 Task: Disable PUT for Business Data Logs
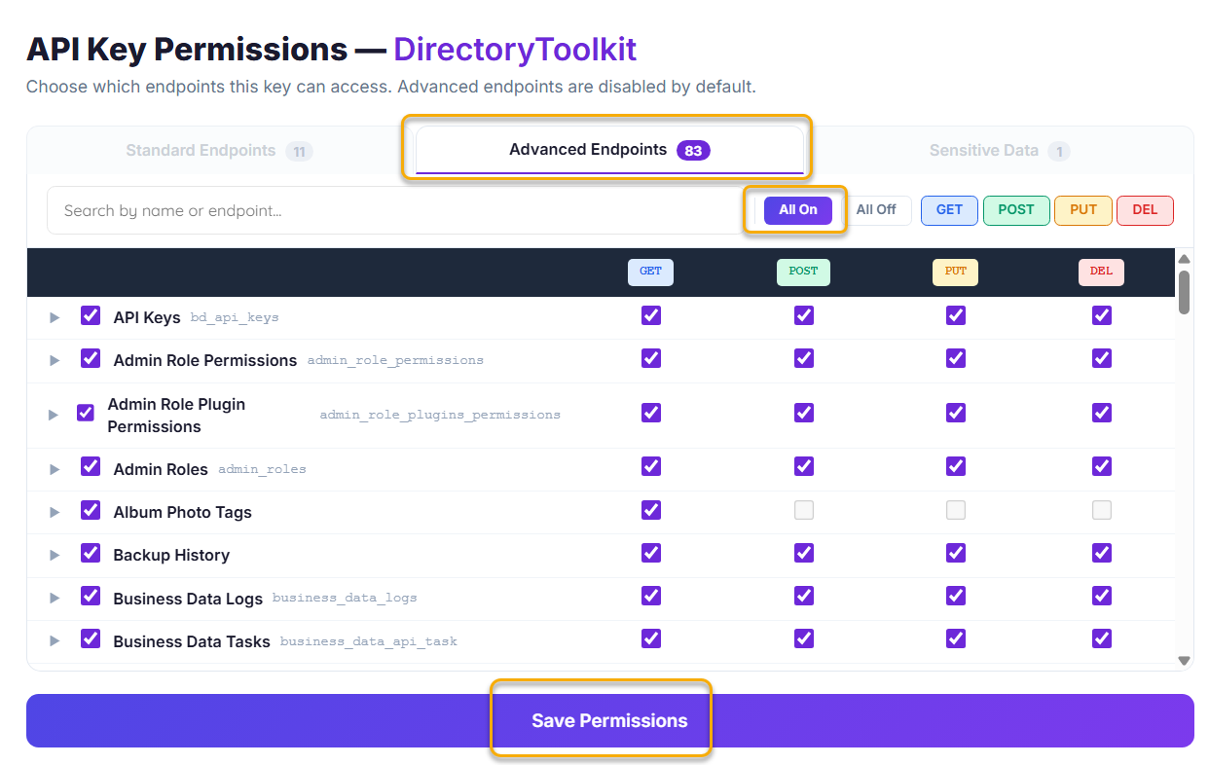coord(956,596)
